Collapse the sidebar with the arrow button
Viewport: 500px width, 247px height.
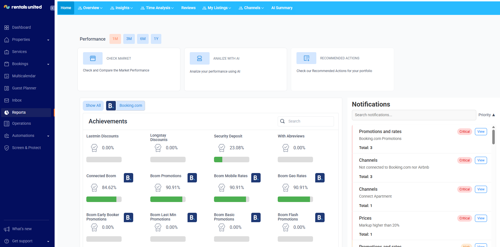click(52, 8)
